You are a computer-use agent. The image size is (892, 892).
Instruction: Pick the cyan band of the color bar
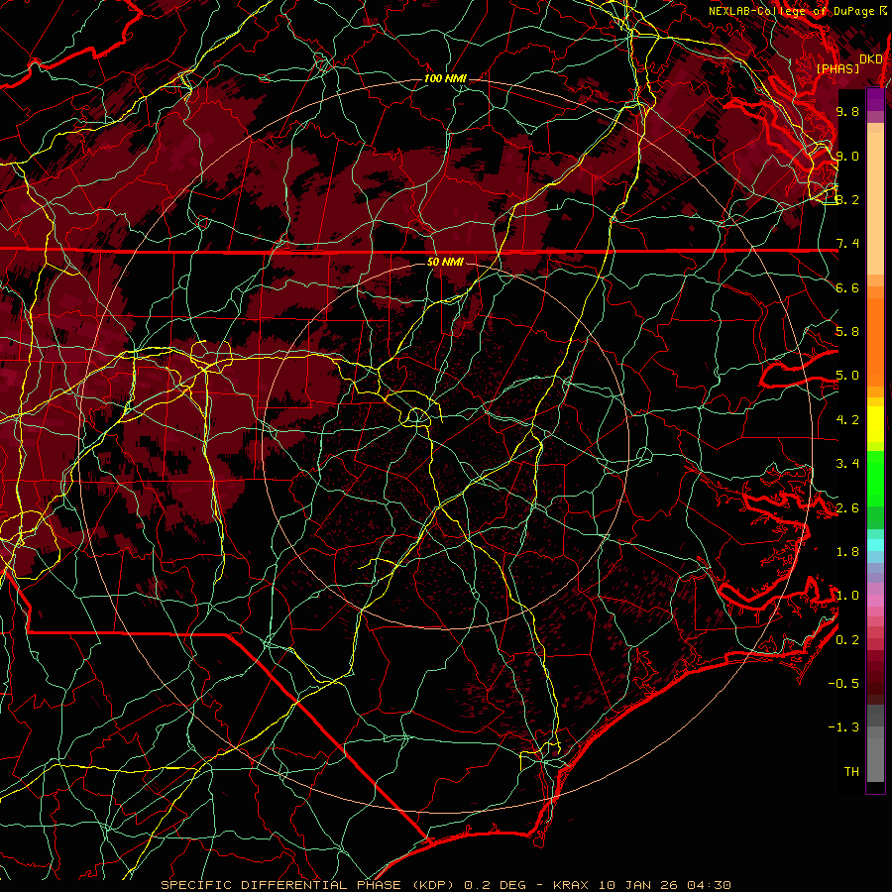(x=875, y=544)
